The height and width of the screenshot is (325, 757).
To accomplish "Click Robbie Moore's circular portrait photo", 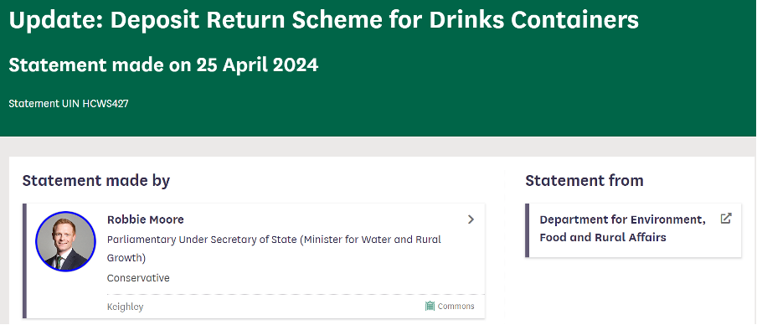I will 65,241.
